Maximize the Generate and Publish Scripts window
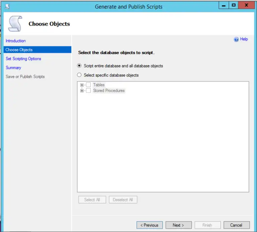Viewport: 257px width, 232px height. (233, 5)
